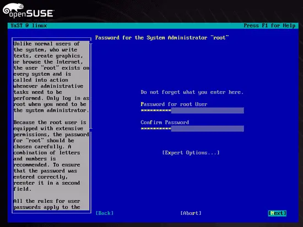The image size is (303, 227).
Task: Click help line 'Unlike normal users of'
Action: tap(47, 44)
